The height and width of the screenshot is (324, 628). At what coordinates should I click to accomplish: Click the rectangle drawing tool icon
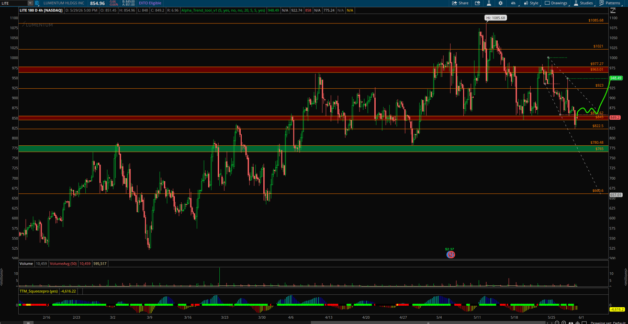click(584, 322)
